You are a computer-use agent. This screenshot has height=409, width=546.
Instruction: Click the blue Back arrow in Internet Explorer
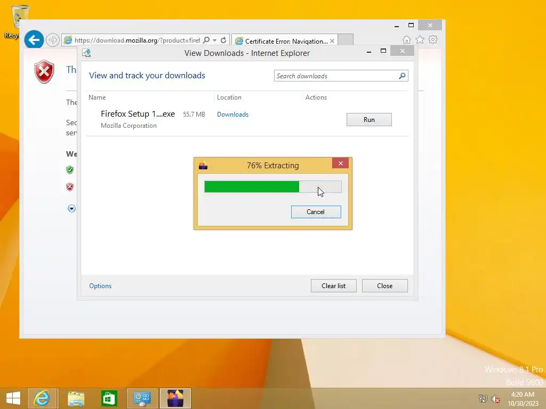(34, 40)
